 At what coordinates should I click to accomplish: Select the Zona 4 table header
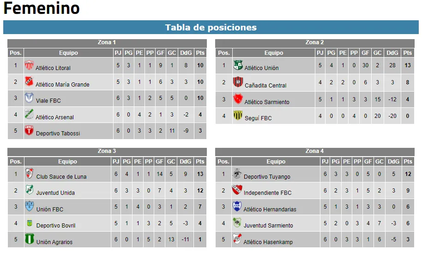314,151
